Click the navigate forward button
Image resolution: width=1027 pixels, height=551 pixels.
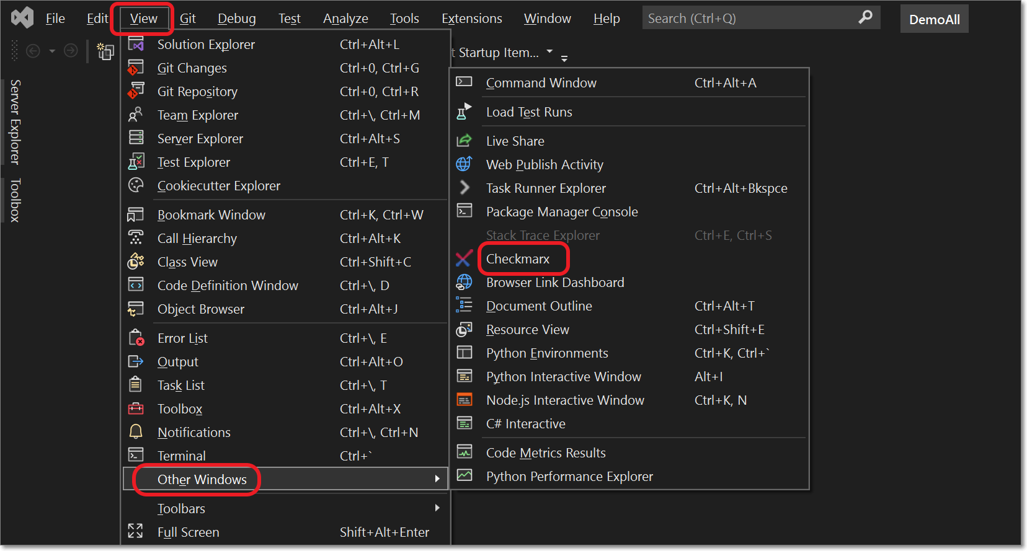click(71, 51)
